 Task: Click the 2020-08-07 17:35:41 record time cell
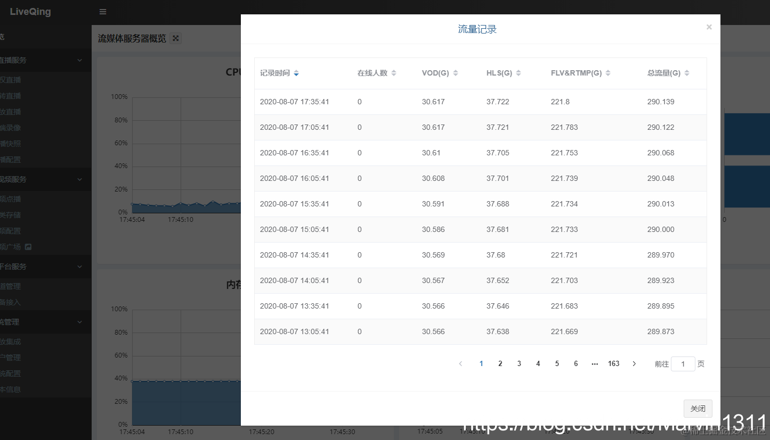pos(294,102)
